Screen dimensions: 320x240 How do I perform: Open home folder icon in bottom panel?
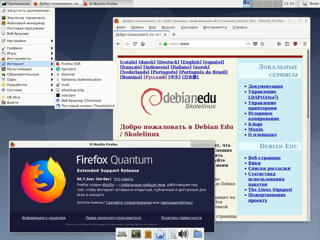(198, 234)
